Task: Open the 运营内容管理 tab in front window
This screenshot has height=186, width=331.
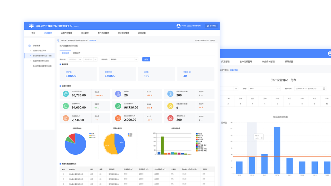Action: pos(66,33)
